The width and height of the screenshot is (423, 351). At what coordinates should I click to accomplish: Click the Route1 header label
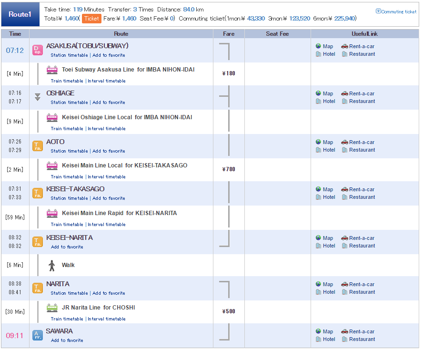(20, 14)
